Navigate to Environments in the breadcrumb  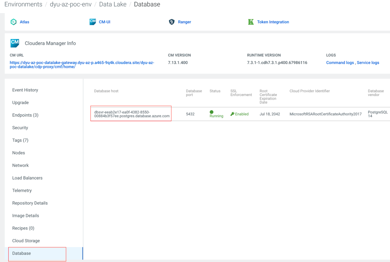coord(23,4)
